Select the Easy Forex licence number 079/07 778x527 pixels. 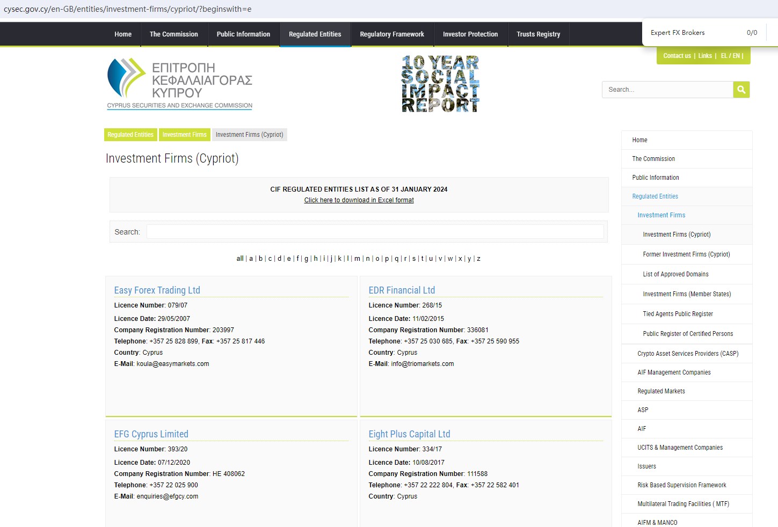(x=178, y=305)
